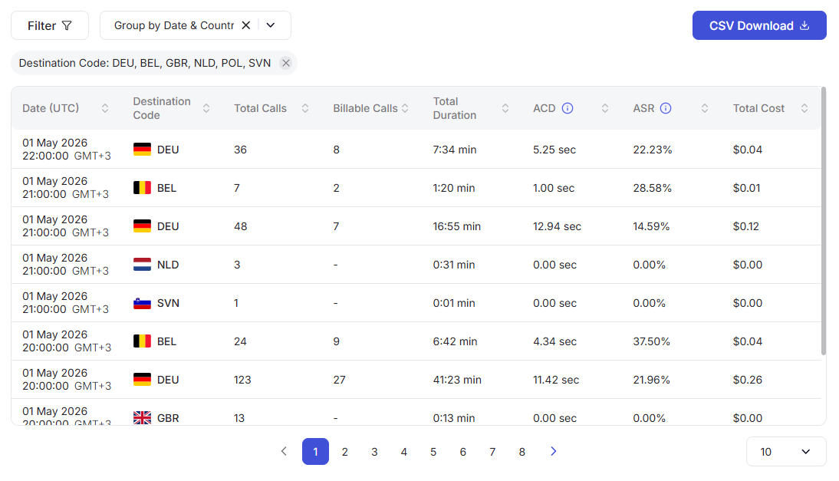Click Slovenian flag in SVN row

(x=142, y=303)
